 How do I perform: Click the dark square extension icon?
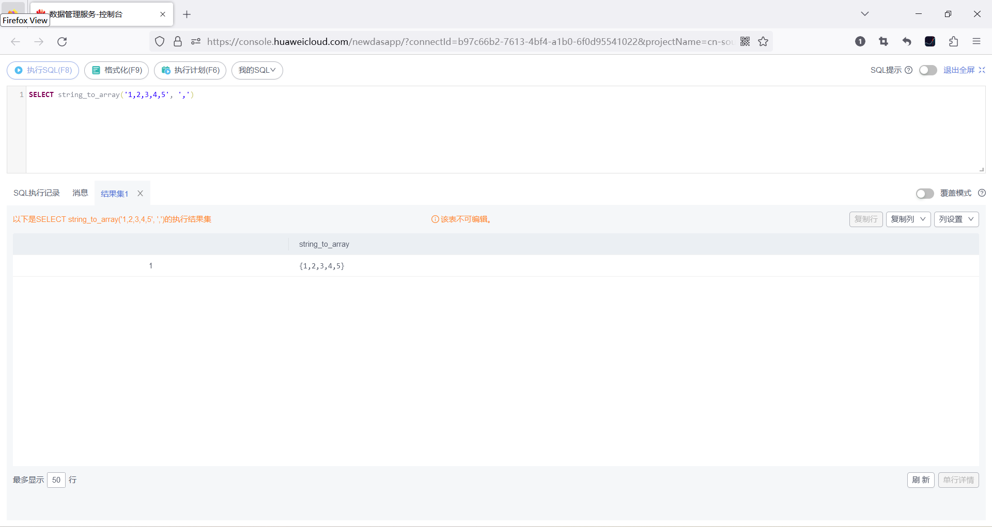930,42
